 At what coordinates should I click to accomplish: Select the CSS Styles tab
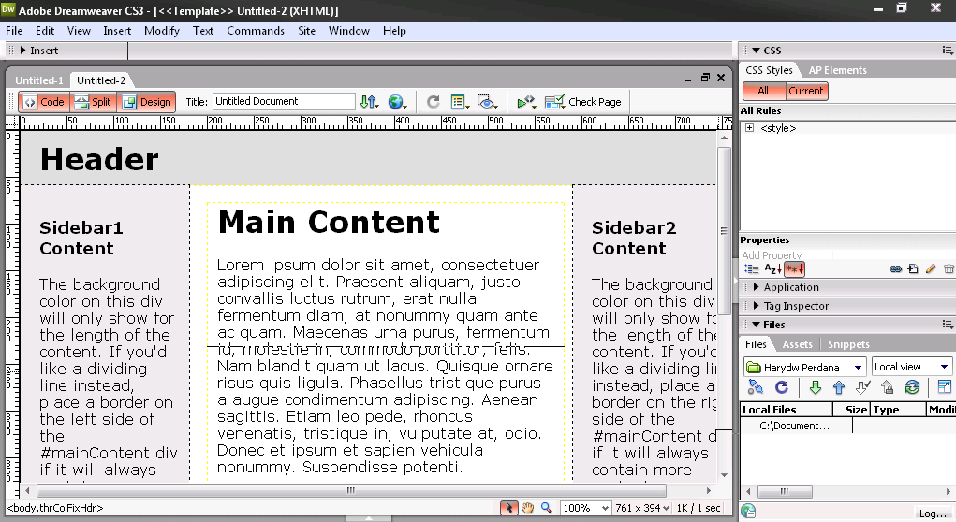(x=769, y=70)
